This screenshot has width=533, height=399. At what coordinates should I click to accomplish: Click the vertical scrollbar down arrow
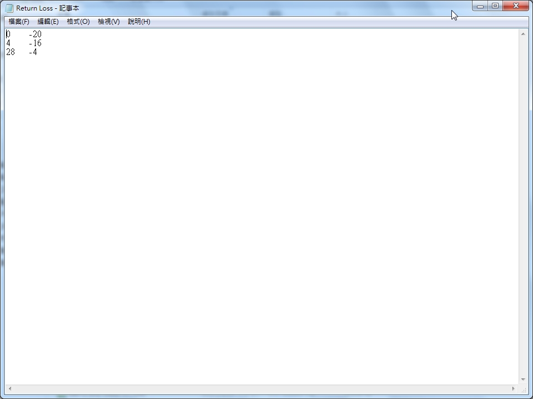[x=523, y=379]
